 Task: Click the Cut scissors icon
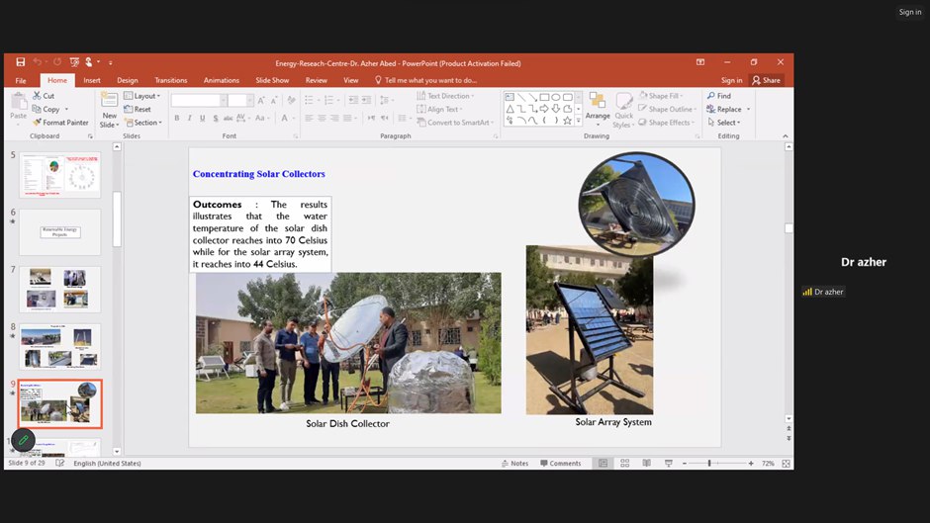37,96
